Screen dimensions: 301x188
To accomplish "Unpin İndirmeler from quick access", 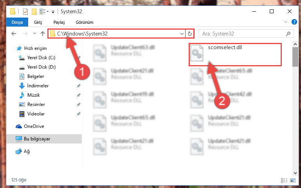I will (x=79, y=86).
